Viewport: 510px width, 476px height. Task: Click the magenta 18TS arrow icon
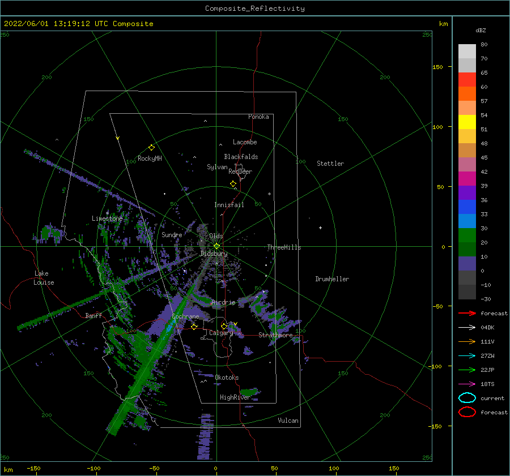click(467, 384)
